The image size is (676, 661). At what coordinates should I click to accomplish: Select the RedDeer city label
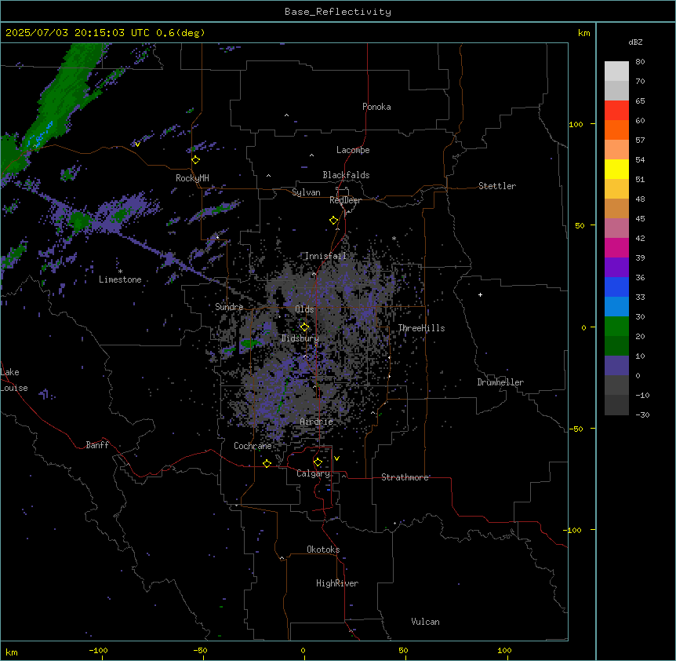pos(345,200)
